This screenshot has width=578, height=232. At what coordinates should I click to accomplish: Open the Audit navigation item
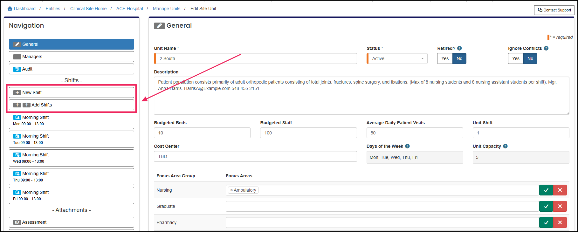pos(72,69)
